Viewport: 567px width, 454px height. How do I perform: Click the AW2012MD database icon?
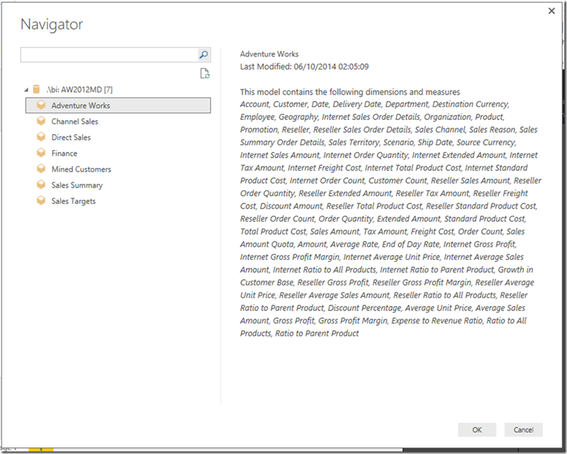pos(36,89)
